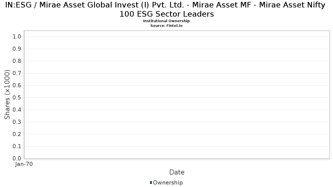Click the Institutional Ownership subtitle

(167, 21)
